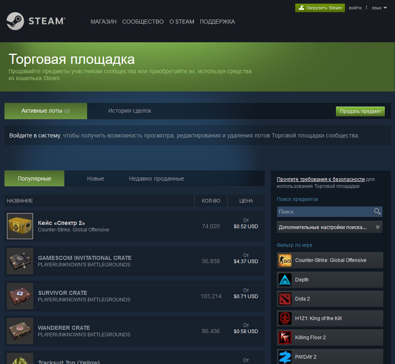Click the WANDERER CRATE item name
395x364 pixels.
pyautogui.click(x=64, y=328)
